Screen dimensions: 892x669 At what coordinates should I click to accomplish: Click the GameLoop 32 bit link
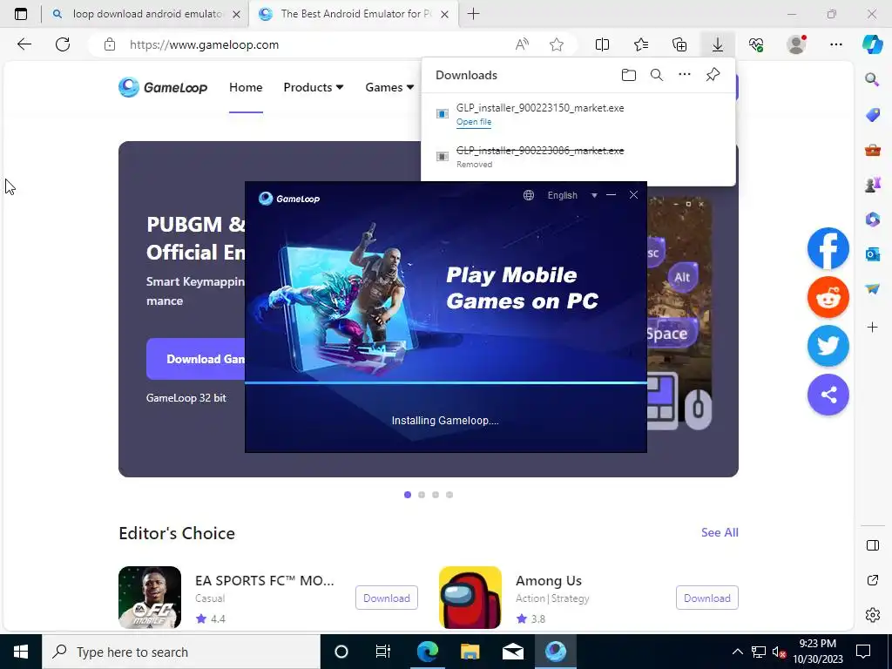186,397
